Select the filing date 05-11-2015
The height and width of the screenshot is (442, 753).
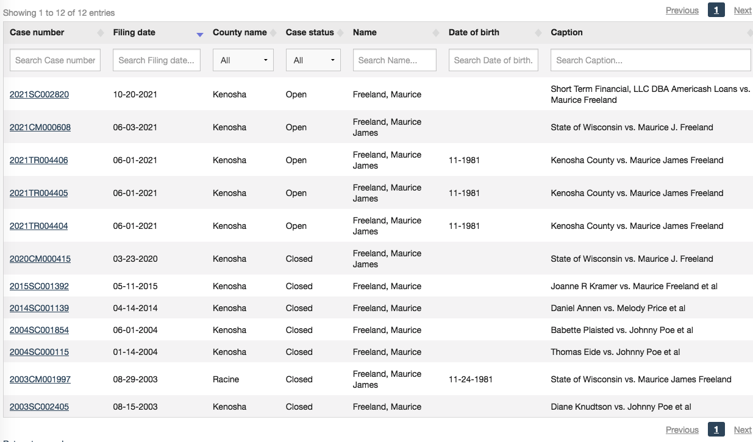pos(135,286)
